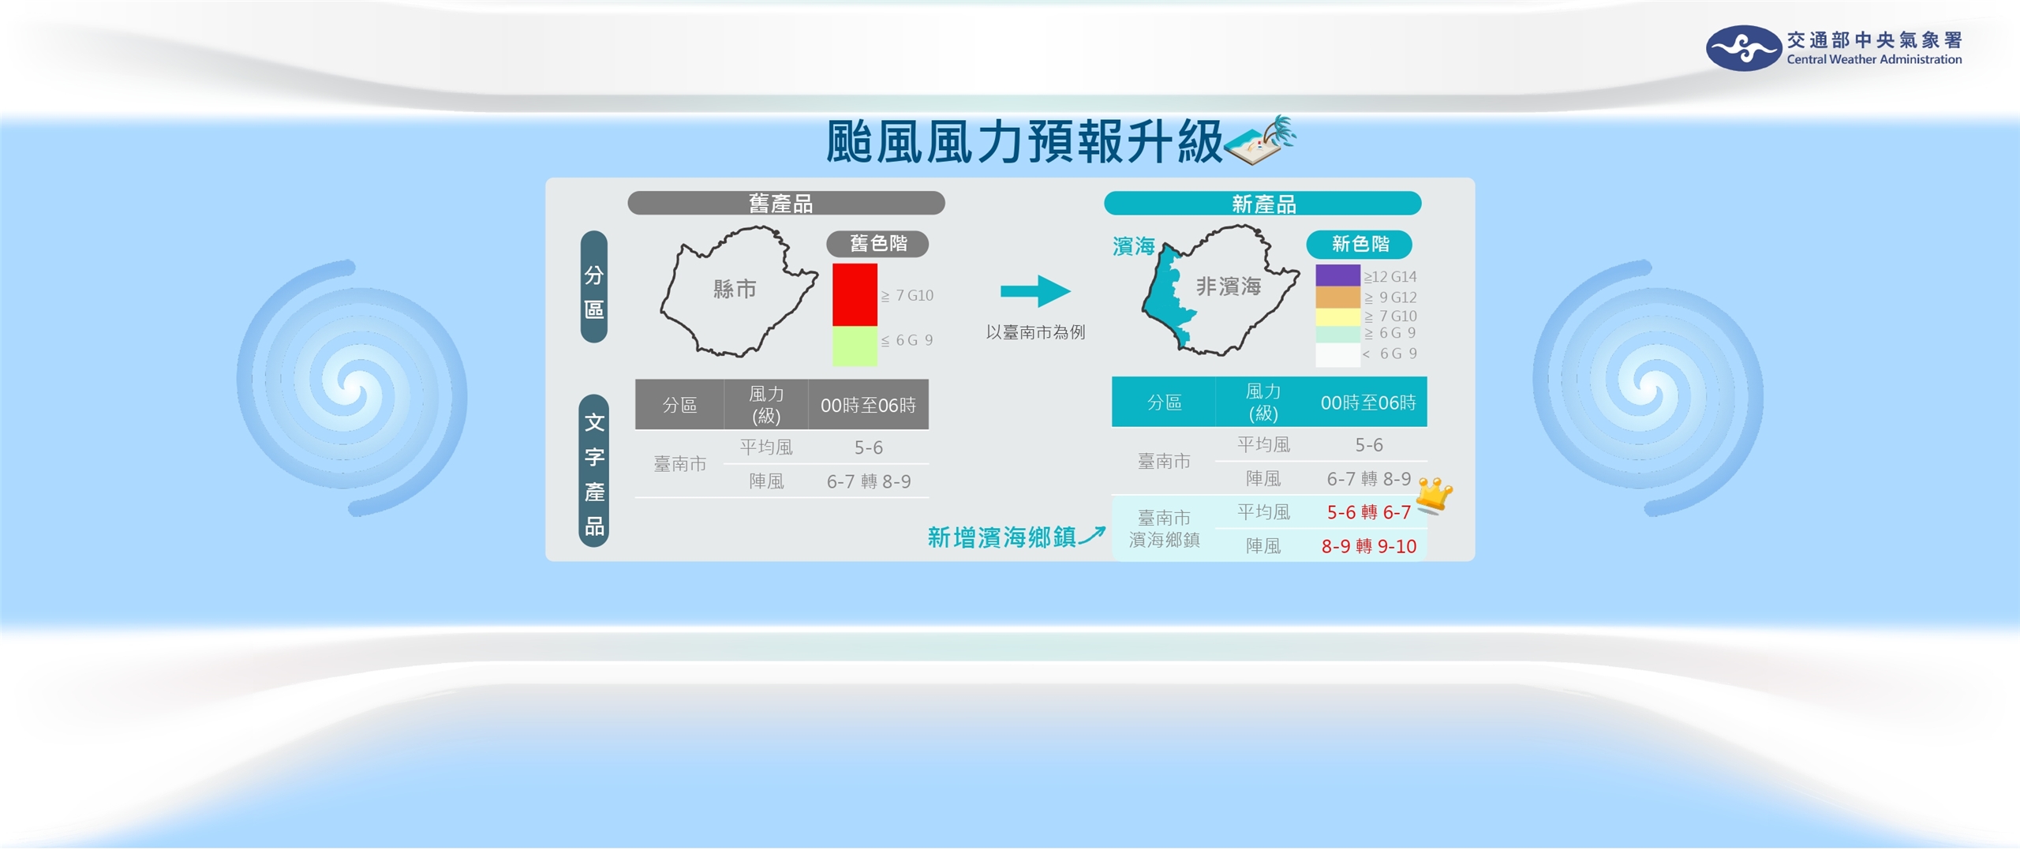
Task: Click the 以臺南市為例 caption text
Action: point(1035,334)
